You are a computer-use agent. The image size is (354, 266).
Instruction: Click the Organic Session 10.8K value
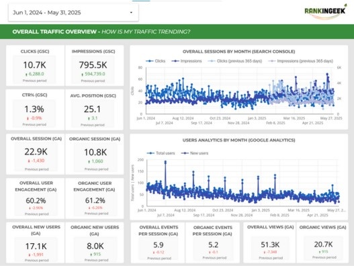pyautogui.click(x=95, y=152)
